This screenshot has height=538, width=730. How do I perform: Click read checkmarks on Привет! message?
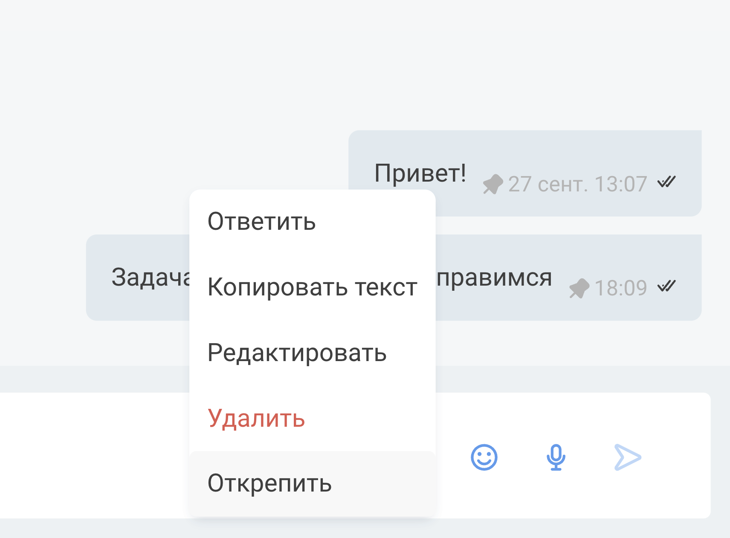point(666,182)
